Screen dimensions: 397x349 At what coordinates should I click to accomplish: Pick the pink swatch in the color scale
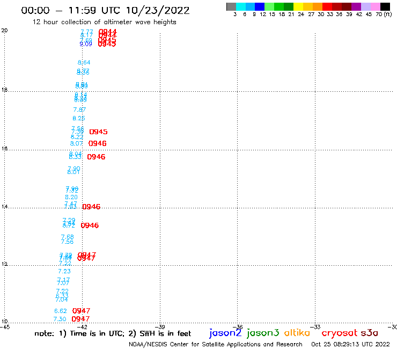pos(376,6)
